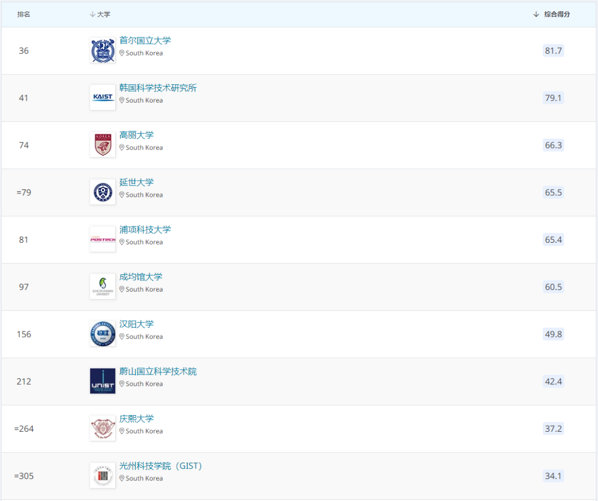The height and width of the screenshot is (501, 598).
Task: Open the 首尔国立大学 link
Action: pyautogui.click(x=145, y=40)
